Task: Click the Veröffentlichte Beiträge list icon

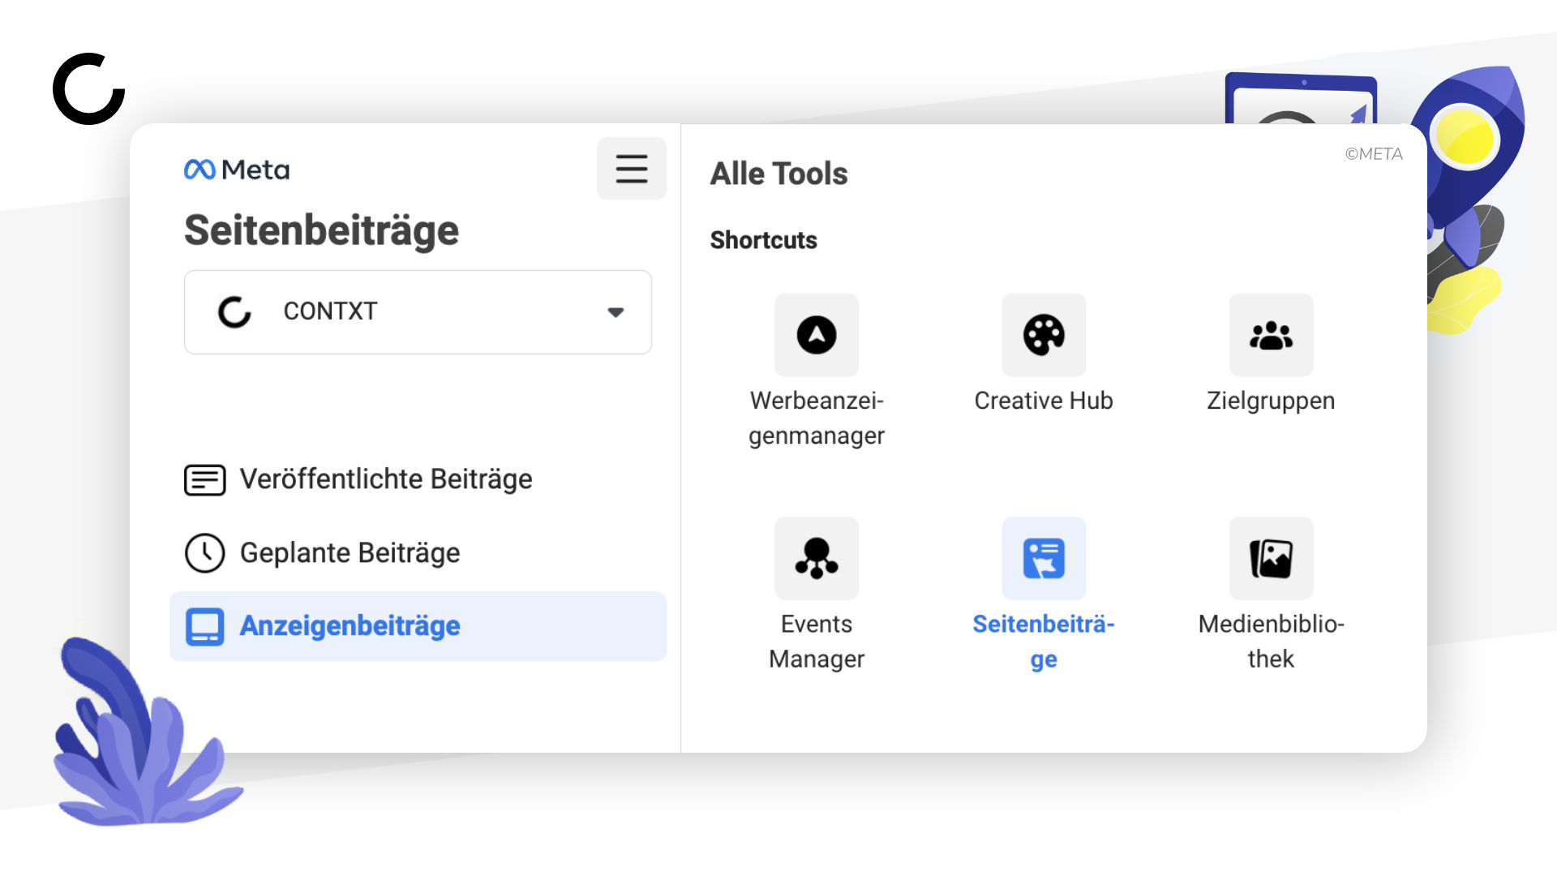Action: point(205,479)
